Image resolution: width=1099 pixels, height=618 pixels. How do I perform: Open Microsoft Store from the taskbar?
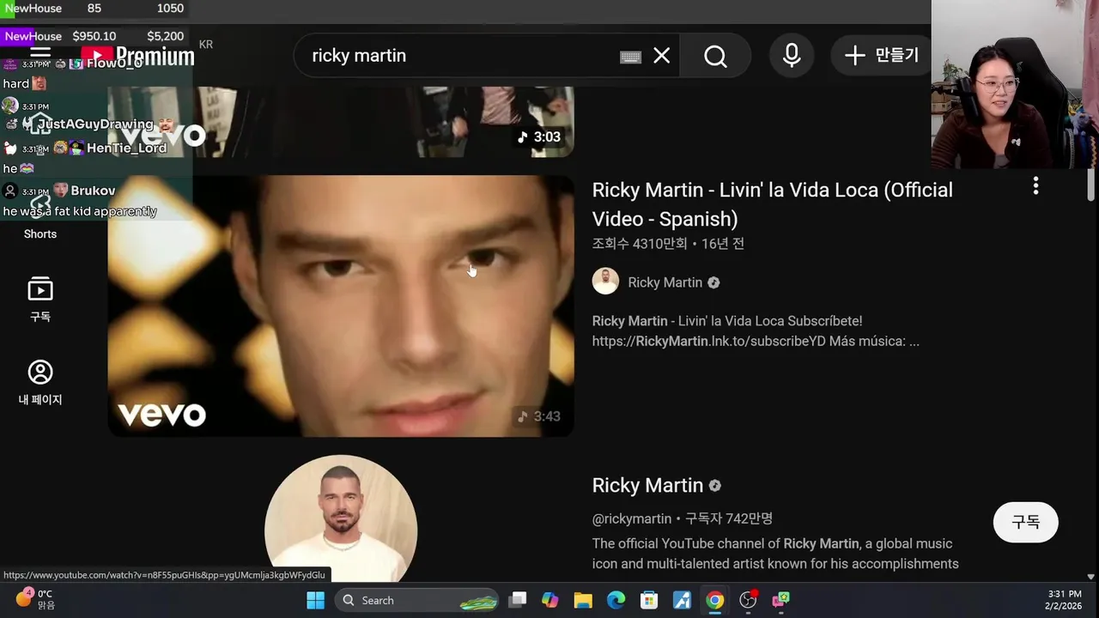pyautogui.click(x=649, y=600)
